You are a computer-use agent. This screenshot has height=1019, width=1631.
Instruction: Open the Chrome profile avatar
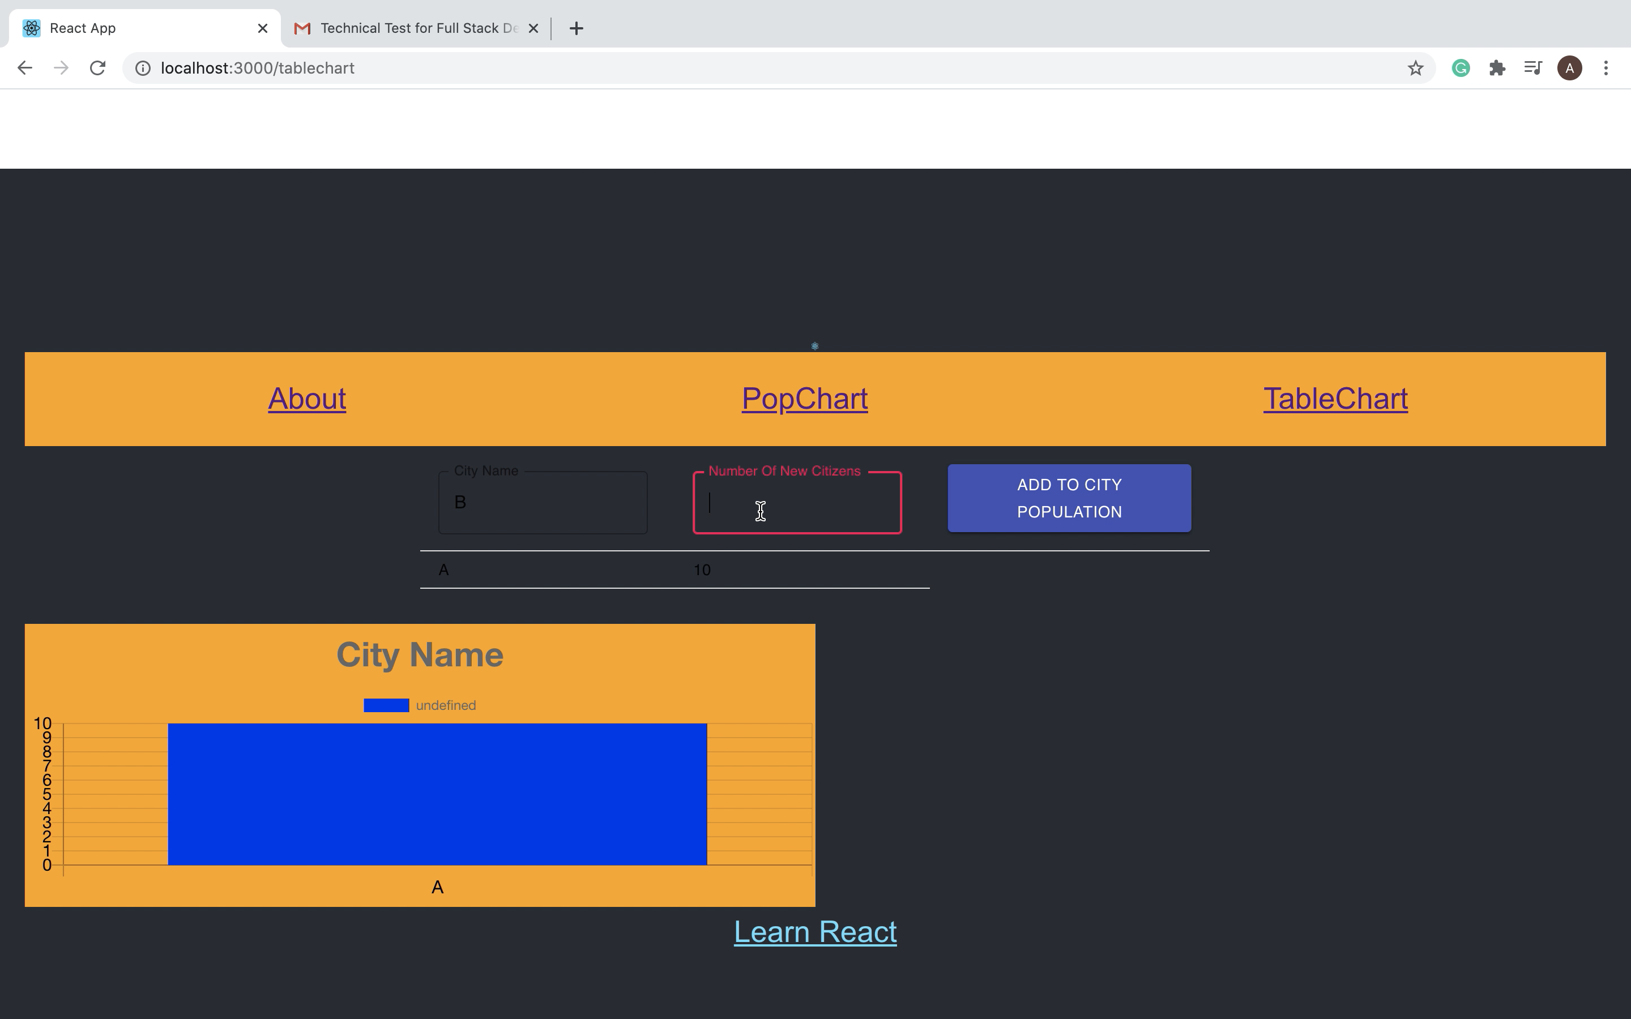(x=1569, y=67)
